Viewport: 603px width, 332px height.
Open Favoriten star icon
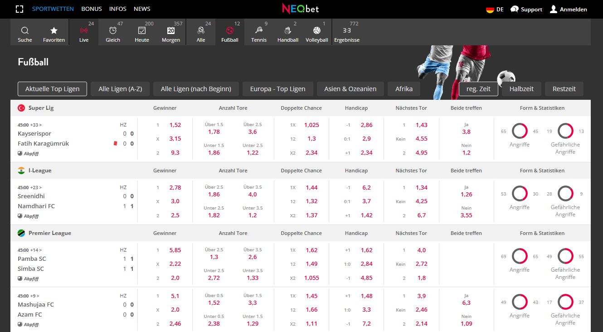pyautogui.click(x=54, y=30)
